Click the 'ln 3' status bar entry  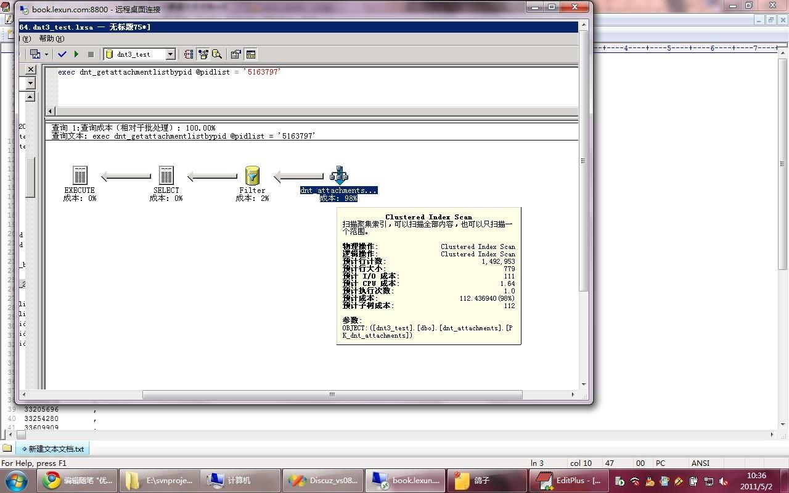(537, 463)
